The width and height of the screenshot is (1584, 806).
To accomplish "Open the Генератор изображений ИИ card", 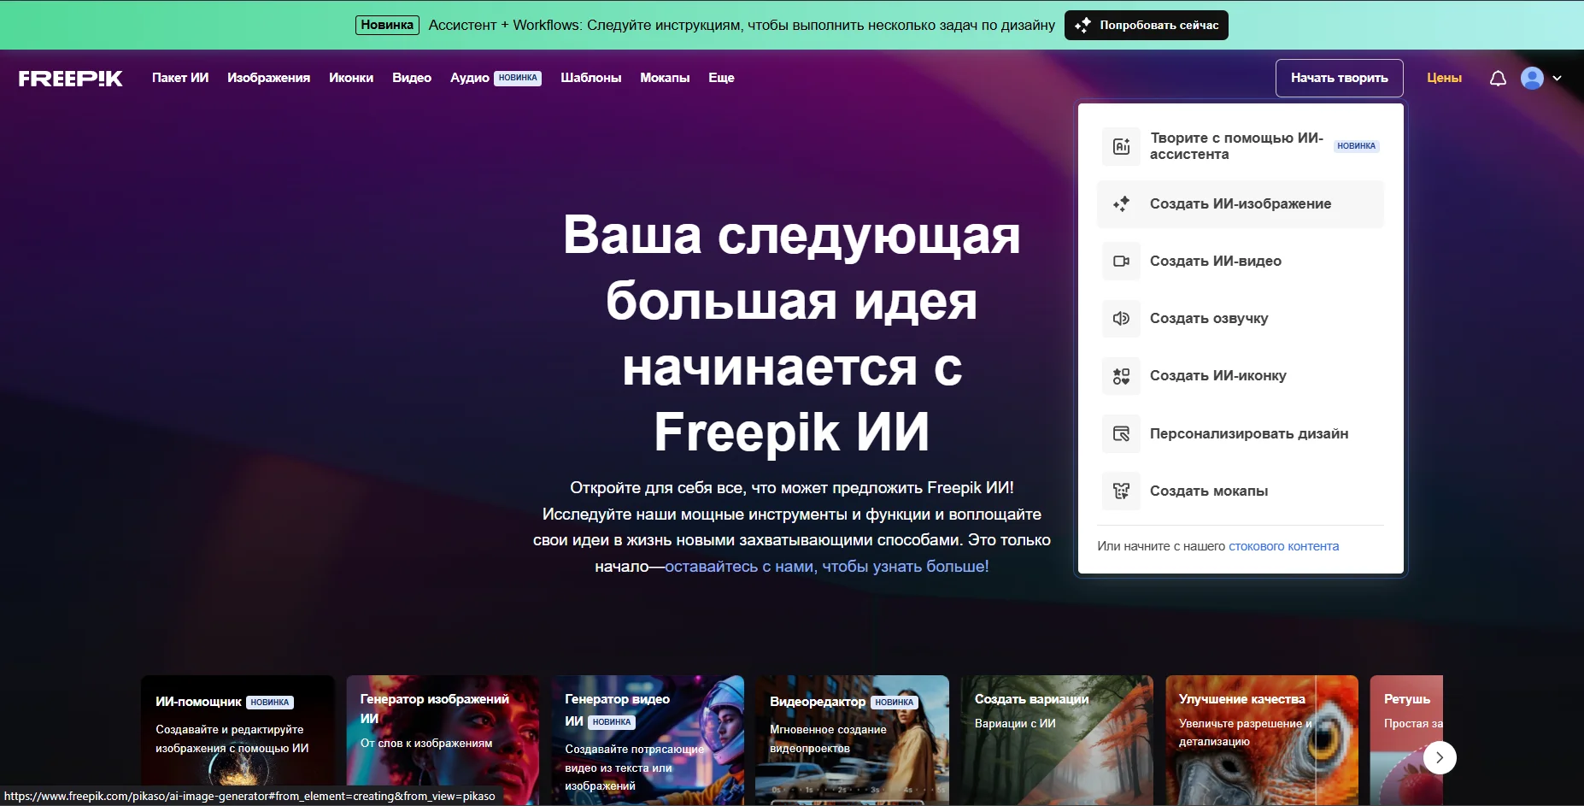I will 443,740.
